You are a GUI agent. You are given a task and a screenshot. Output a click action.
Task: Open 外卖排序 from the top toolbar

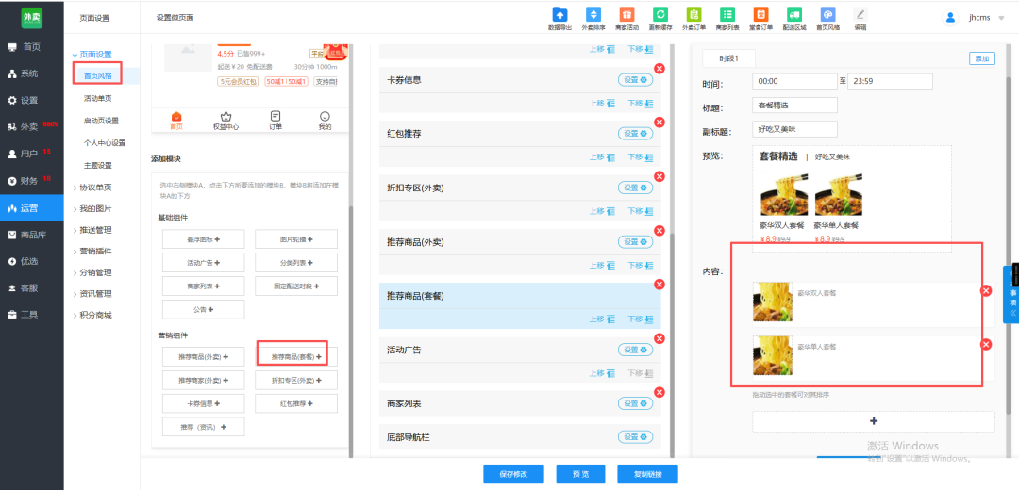(x=593, y=15)
